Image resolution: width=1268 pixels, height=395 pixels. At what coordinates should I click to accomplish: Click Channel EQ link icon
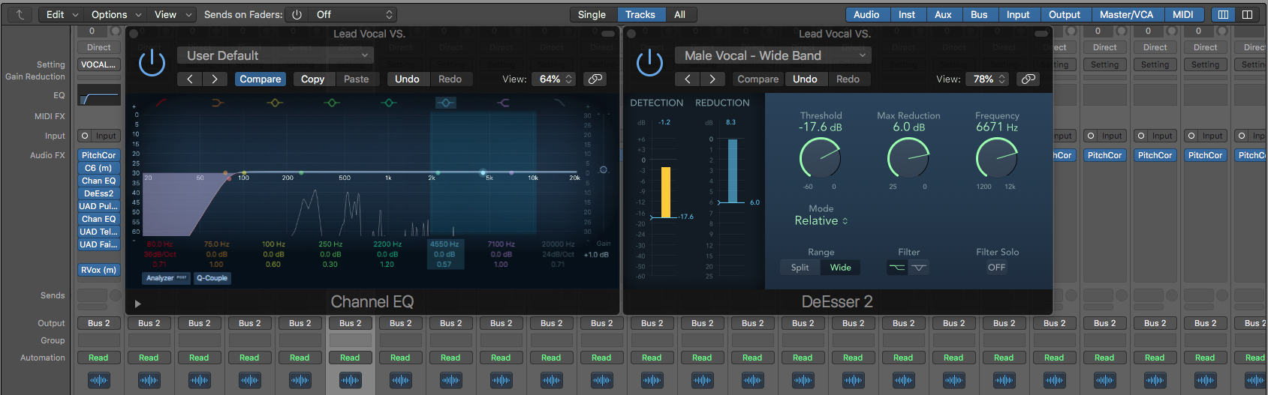[595, 79]
